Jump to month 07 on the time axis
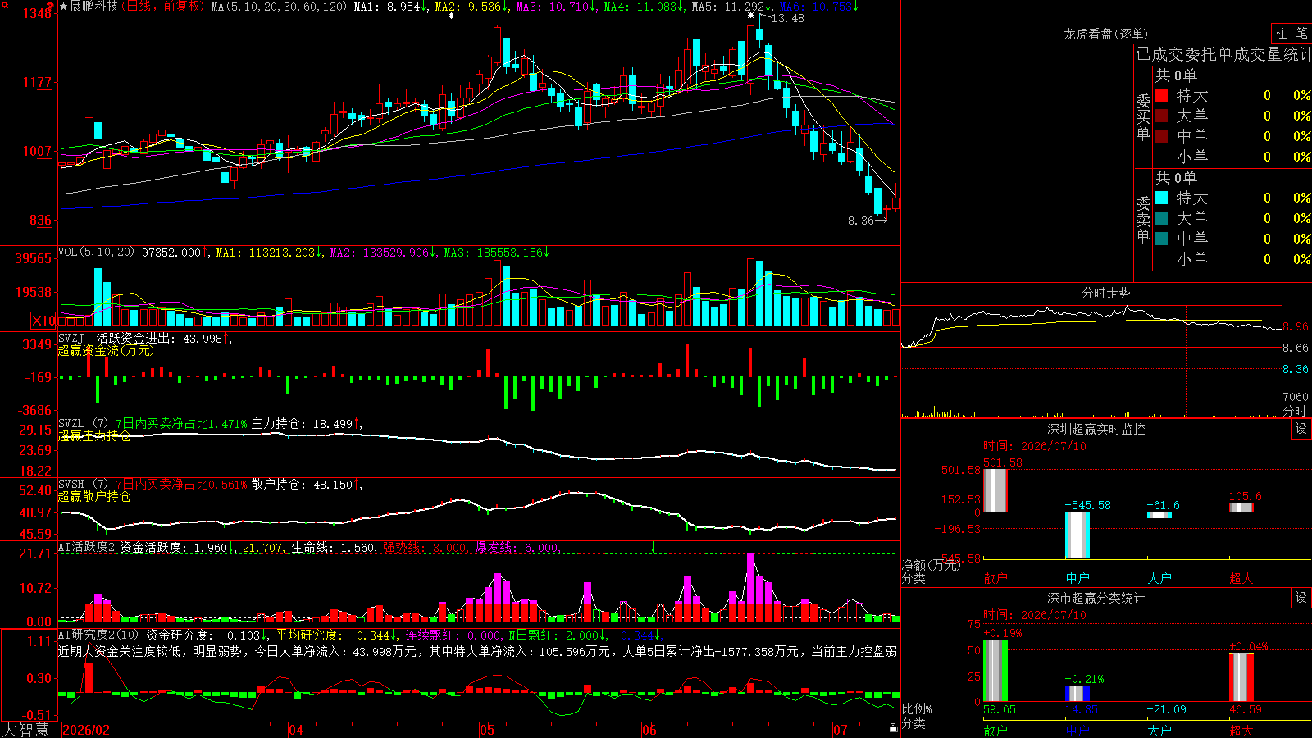1312x738 pixels. pyautogui.click(x=840, y=730)
